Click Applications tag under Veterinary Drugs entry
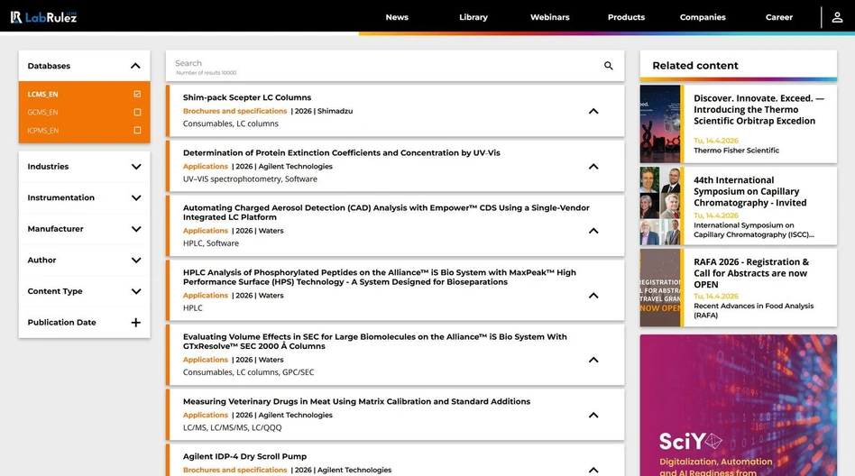The width and height of the screenshot is (855, 476). point(206,415)
